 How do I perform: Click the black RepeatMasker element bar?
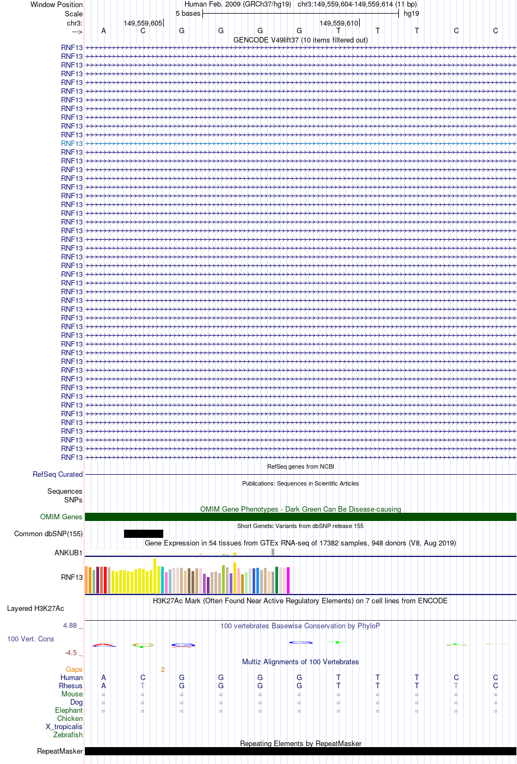pyautogui.click(x=300, y=751)
